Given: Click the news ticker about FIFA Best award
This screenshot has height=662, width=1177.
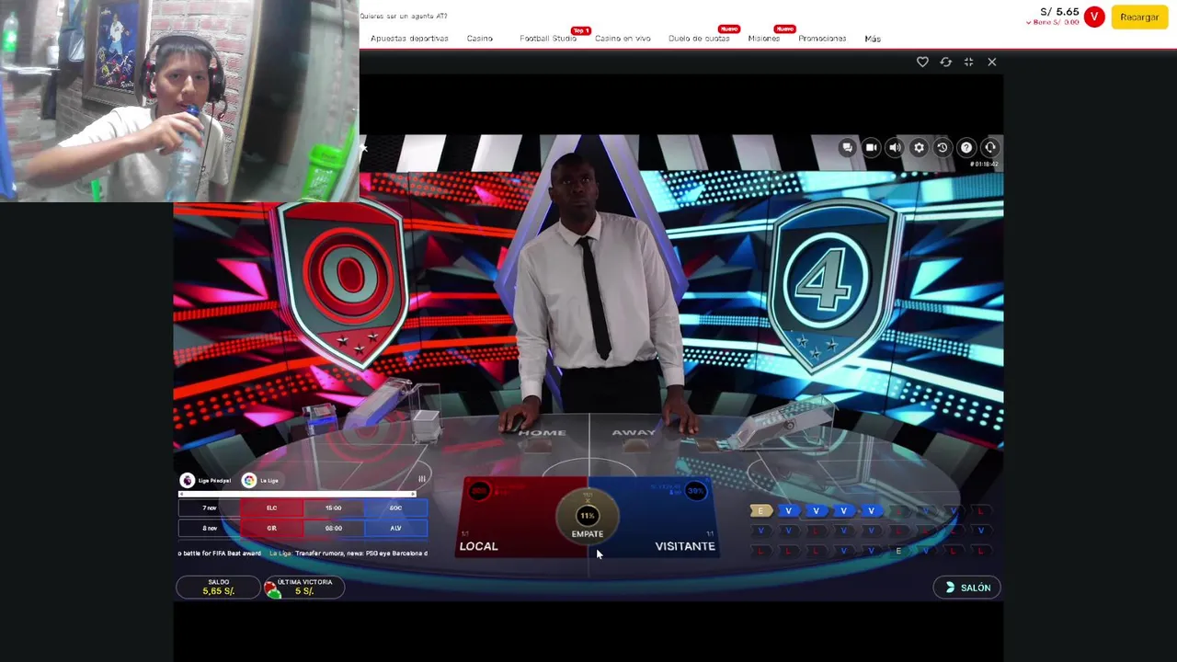Looking at the screenshot, I should click(x=220, y=554).
